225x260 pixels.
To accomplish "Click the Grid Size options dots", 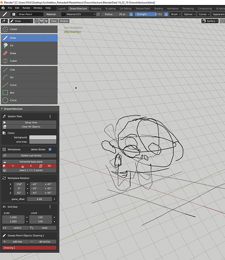I will click(x=50, y=207).
